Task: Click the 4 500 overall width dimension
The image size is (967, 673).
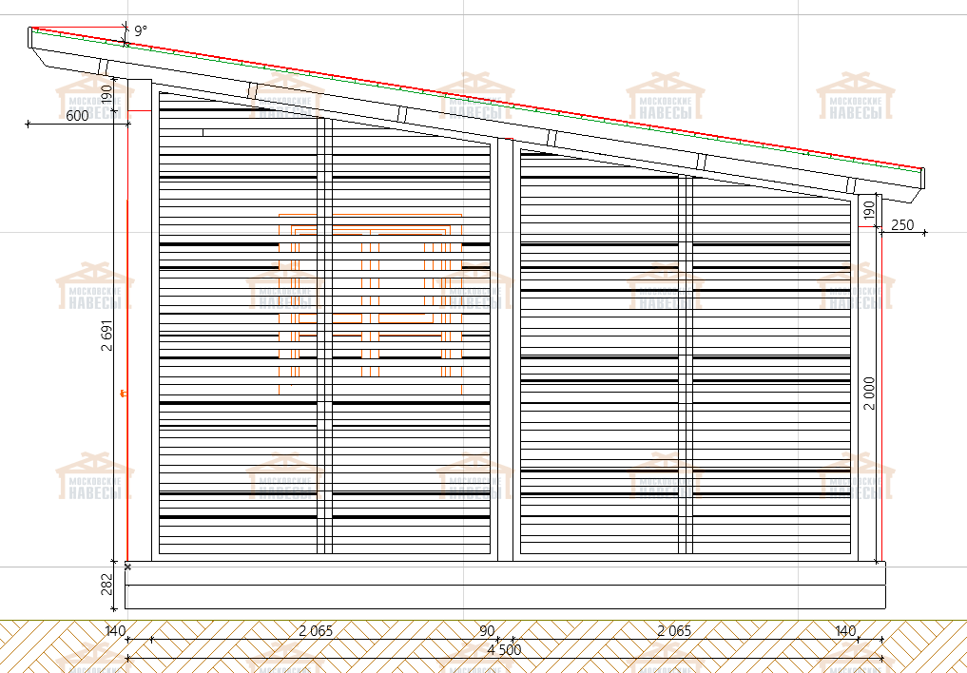Action: [503, 649]
